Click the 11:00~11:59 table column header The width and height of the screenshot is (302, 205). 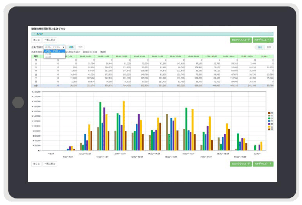tap(103, 56)
